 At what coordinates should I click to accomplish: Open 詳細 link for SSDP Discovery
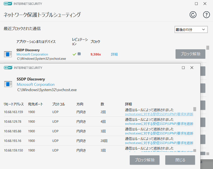tap(114, 54)
